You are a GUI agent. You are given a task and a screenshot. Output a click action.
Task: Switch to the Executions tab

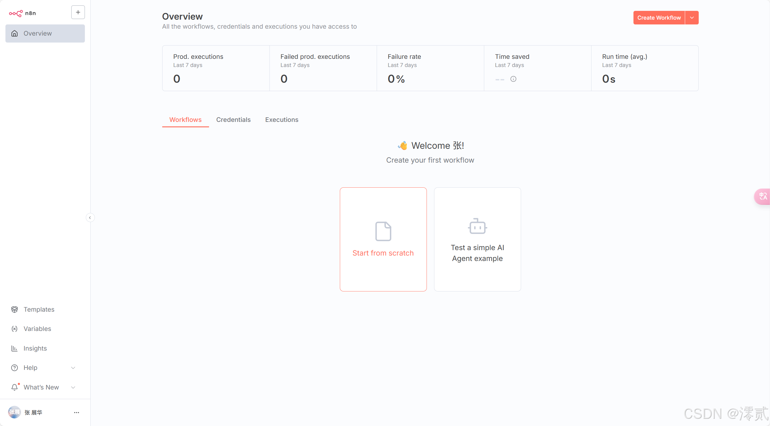coord(282,120)
